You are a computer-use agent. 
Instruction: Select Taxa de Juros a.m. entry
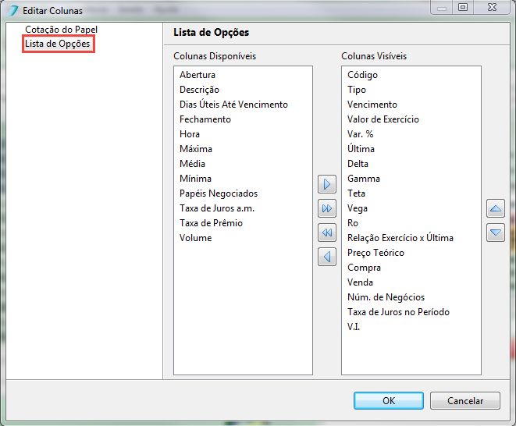tap(217, 208)
